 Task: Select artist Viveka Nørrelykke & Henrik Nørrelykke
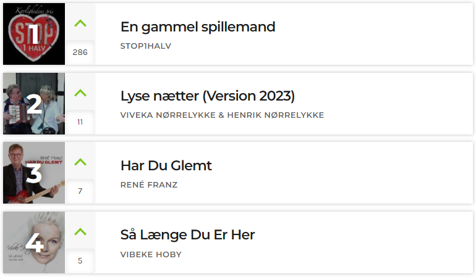pyautogui.click(x=222, y=115)
